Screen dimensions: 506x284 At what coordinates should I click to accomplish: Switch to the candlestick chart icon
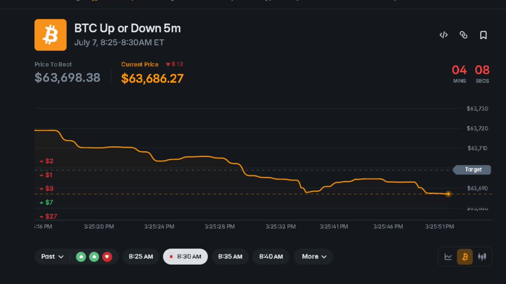click(x=482, y=257)
